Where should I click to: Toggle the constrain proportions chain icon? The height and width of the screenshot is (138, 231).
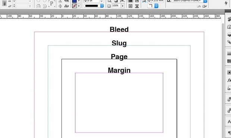(4, 3)
